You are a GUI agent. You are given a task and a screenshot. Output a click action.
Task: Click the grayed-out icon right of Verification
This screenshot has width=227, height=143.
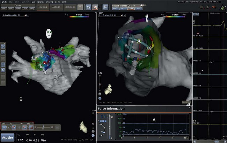point(80,7)
